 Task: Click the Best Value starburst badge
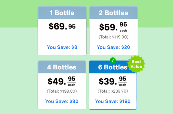(x=136, y=64)
